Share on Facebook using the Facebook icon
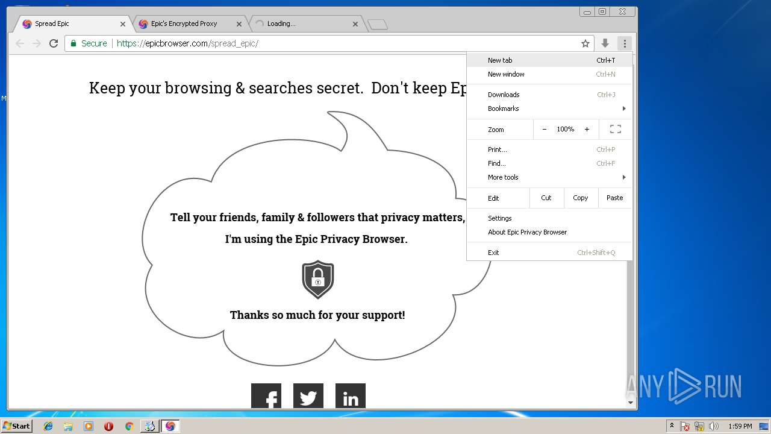This screenshot has width=771, height=434. coord(266,396)
